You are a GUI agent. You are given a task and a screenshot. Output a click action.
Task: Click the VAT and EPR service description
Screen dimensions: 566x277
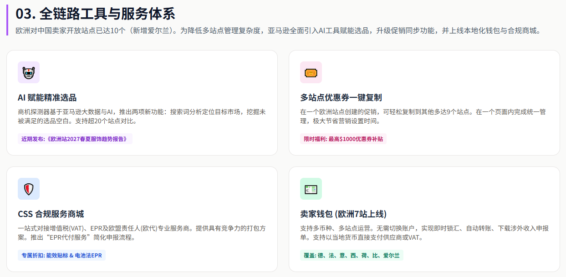(x=141, y=232)
